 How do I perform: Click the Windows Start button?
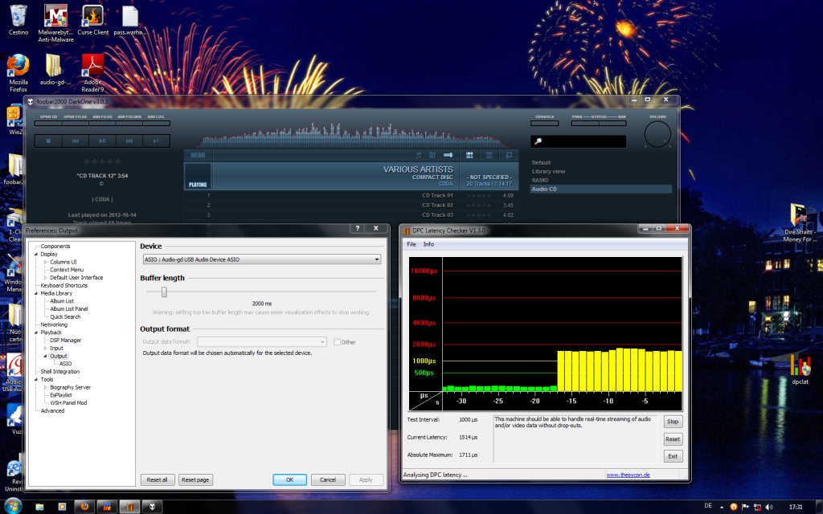coord(13,506)
